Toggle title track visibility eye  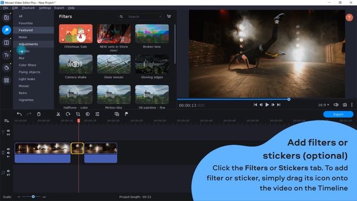[8, 131]
